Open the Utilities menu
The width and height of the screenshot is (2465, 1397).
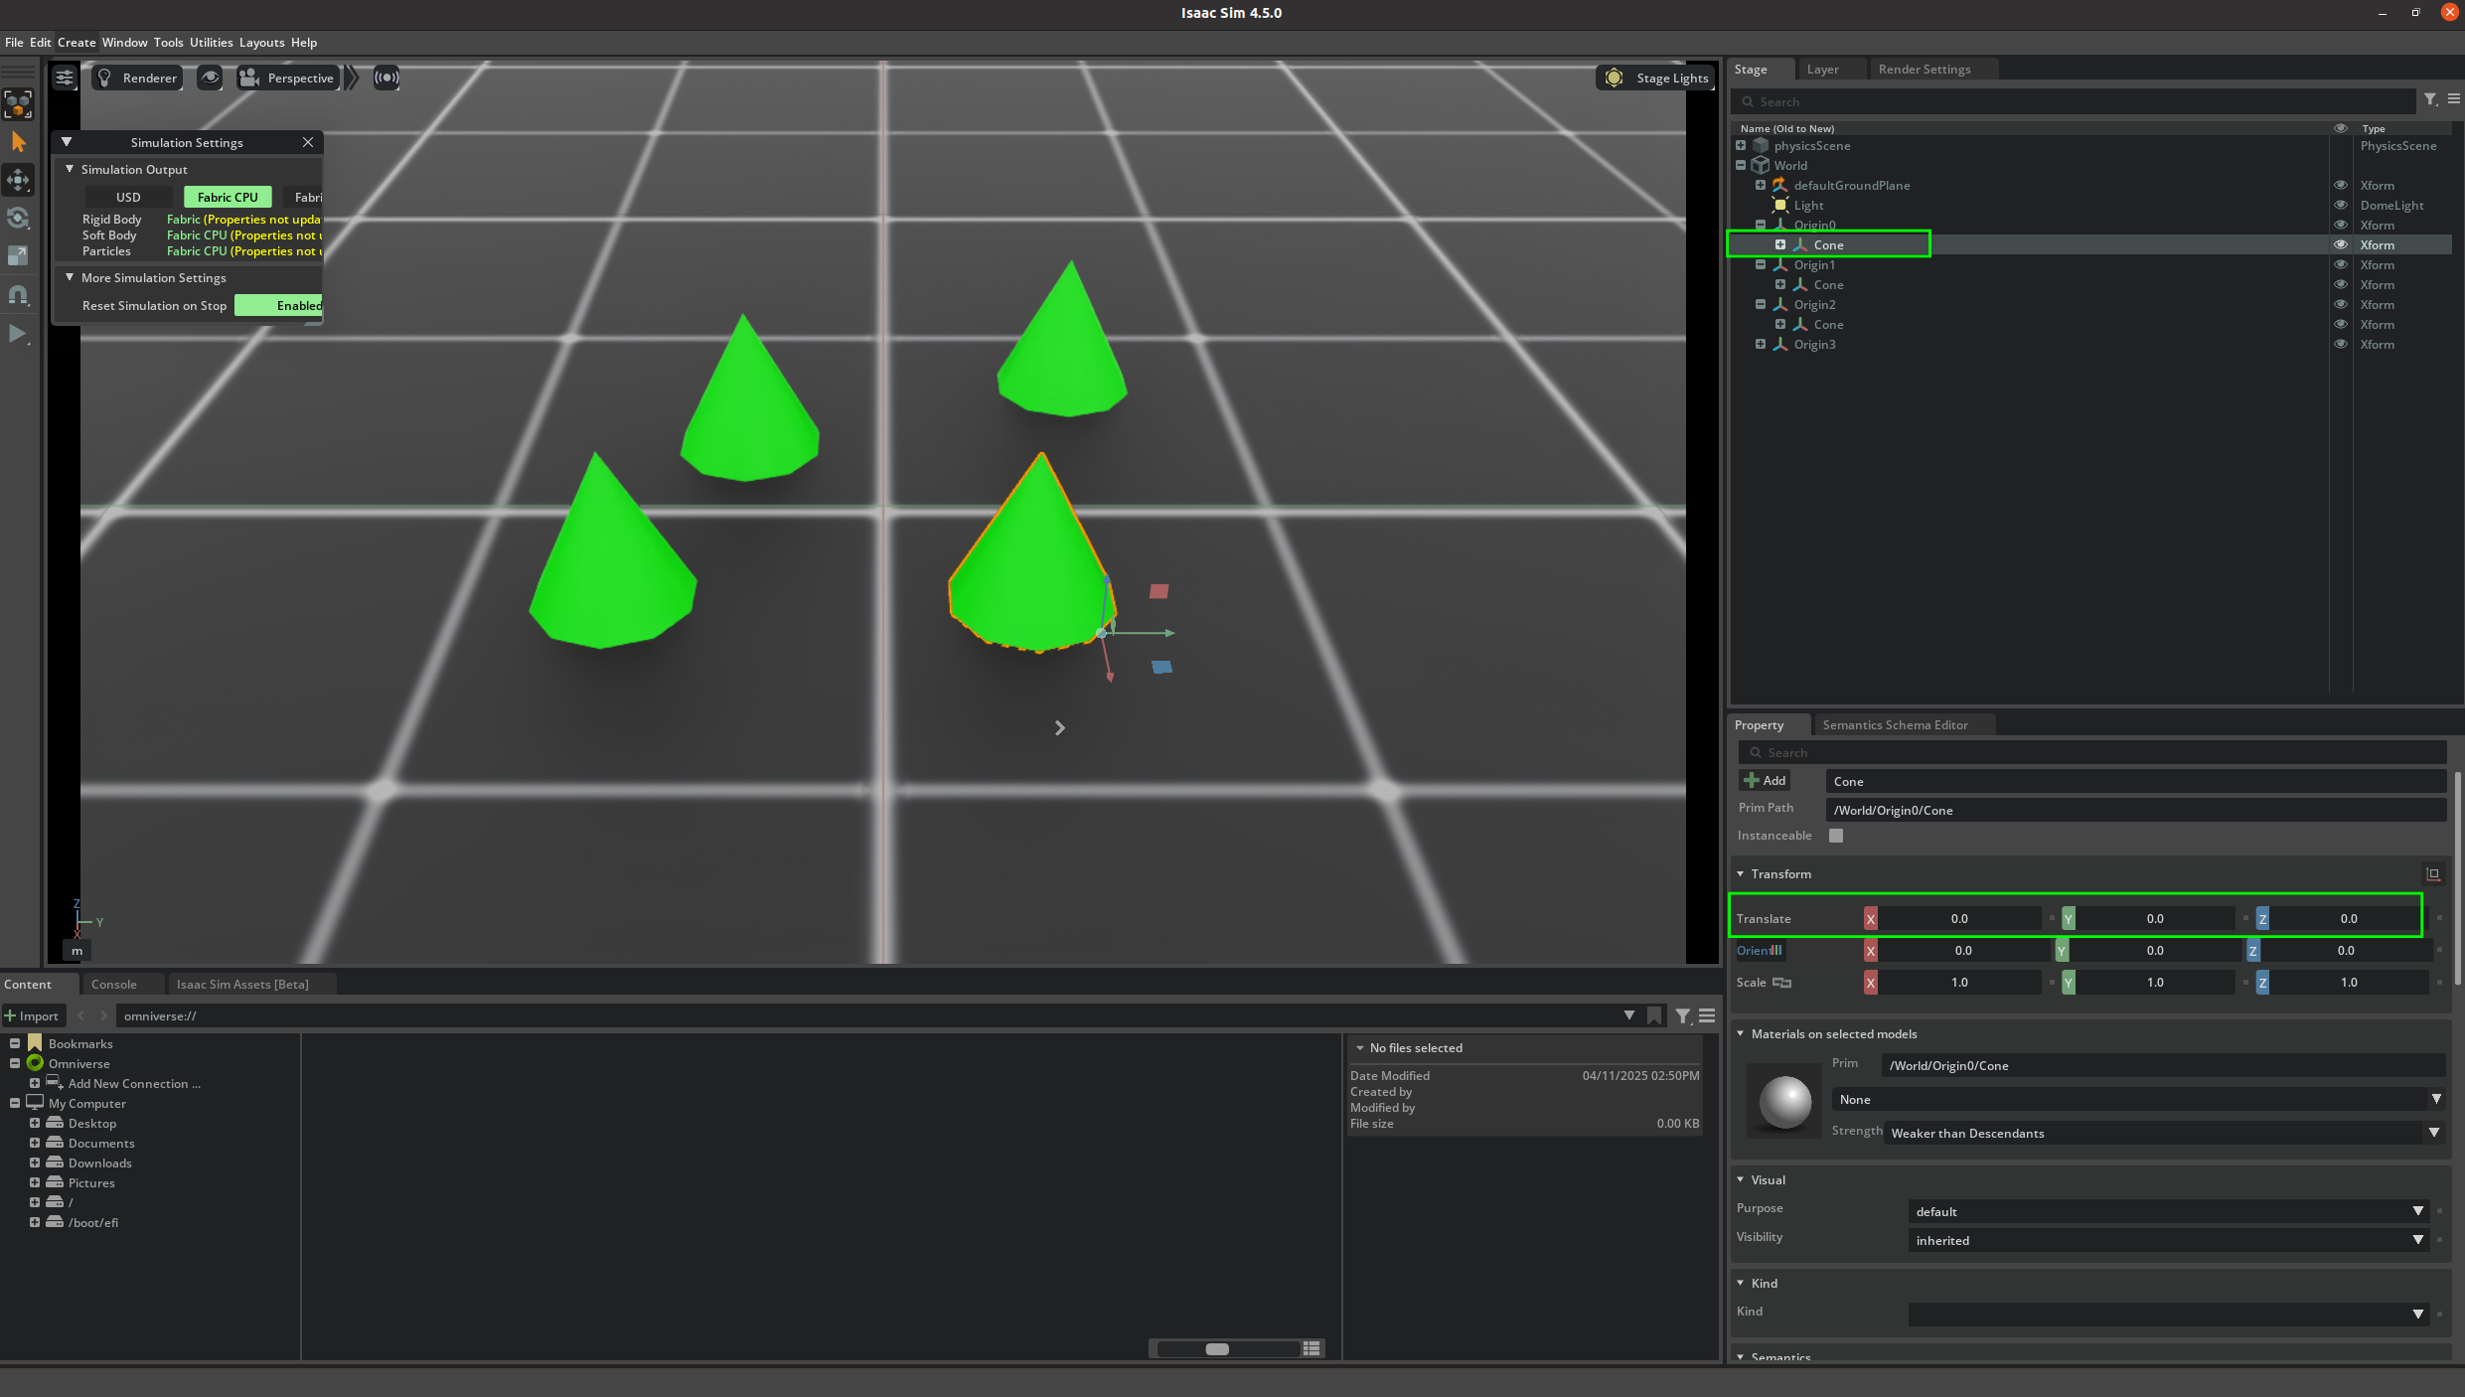[211, 43]
